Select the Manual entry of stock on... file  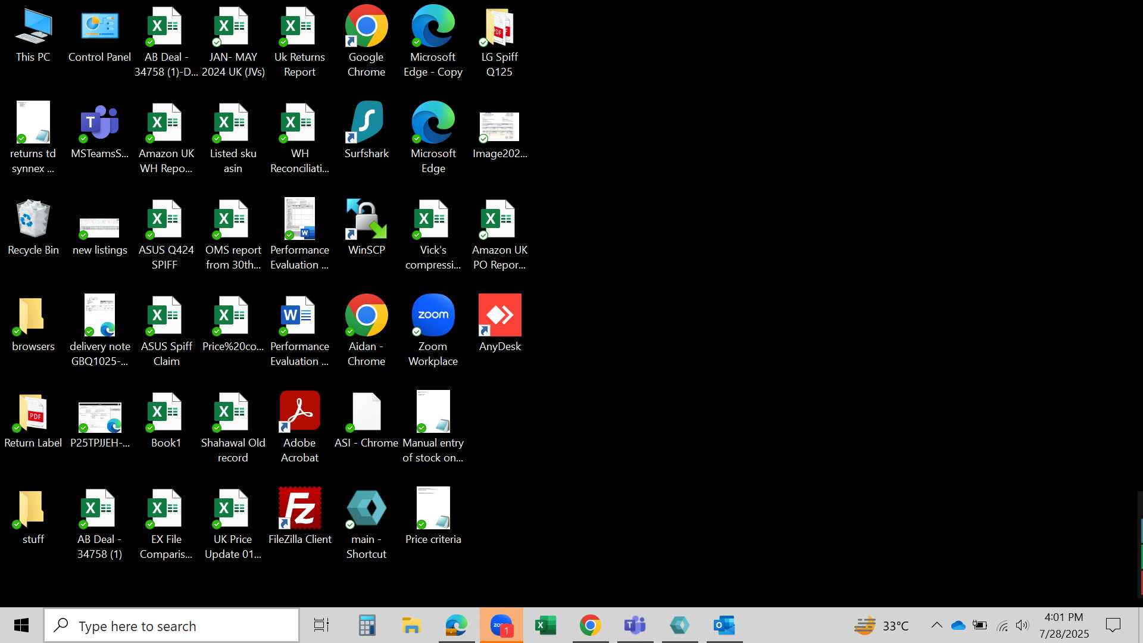433,427
